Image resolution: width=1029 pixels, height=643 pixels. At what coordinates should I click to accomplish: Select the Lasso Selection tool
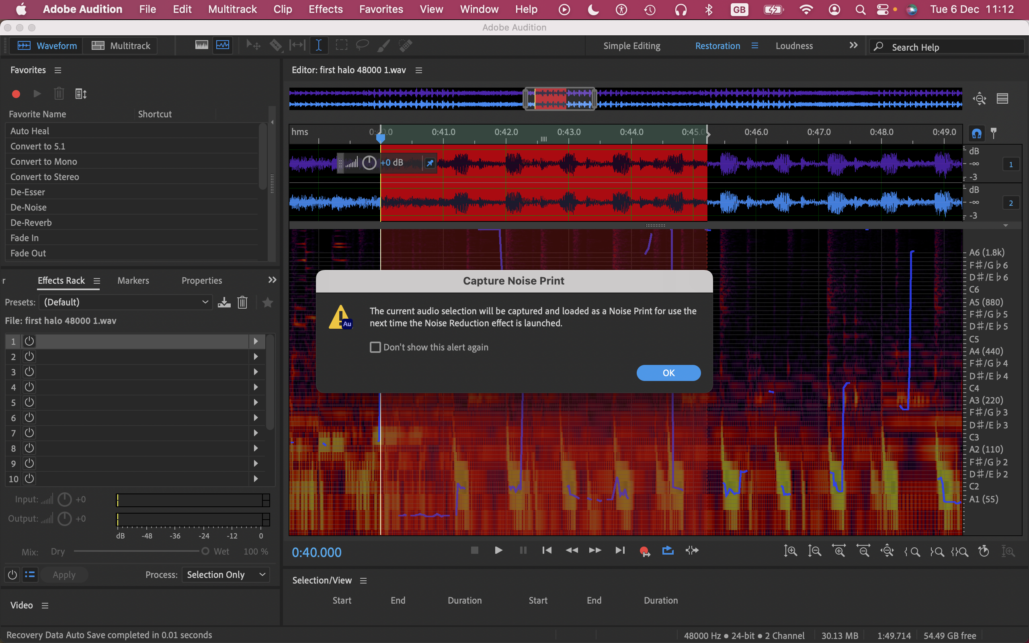pyautogui.click(x=362, y=45)
